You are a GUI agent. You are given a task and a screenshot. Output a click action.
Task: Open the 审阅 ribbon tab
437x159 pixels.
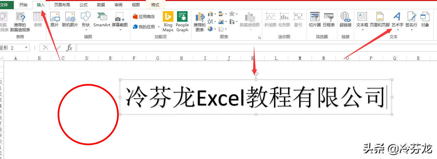coord(118,5)
